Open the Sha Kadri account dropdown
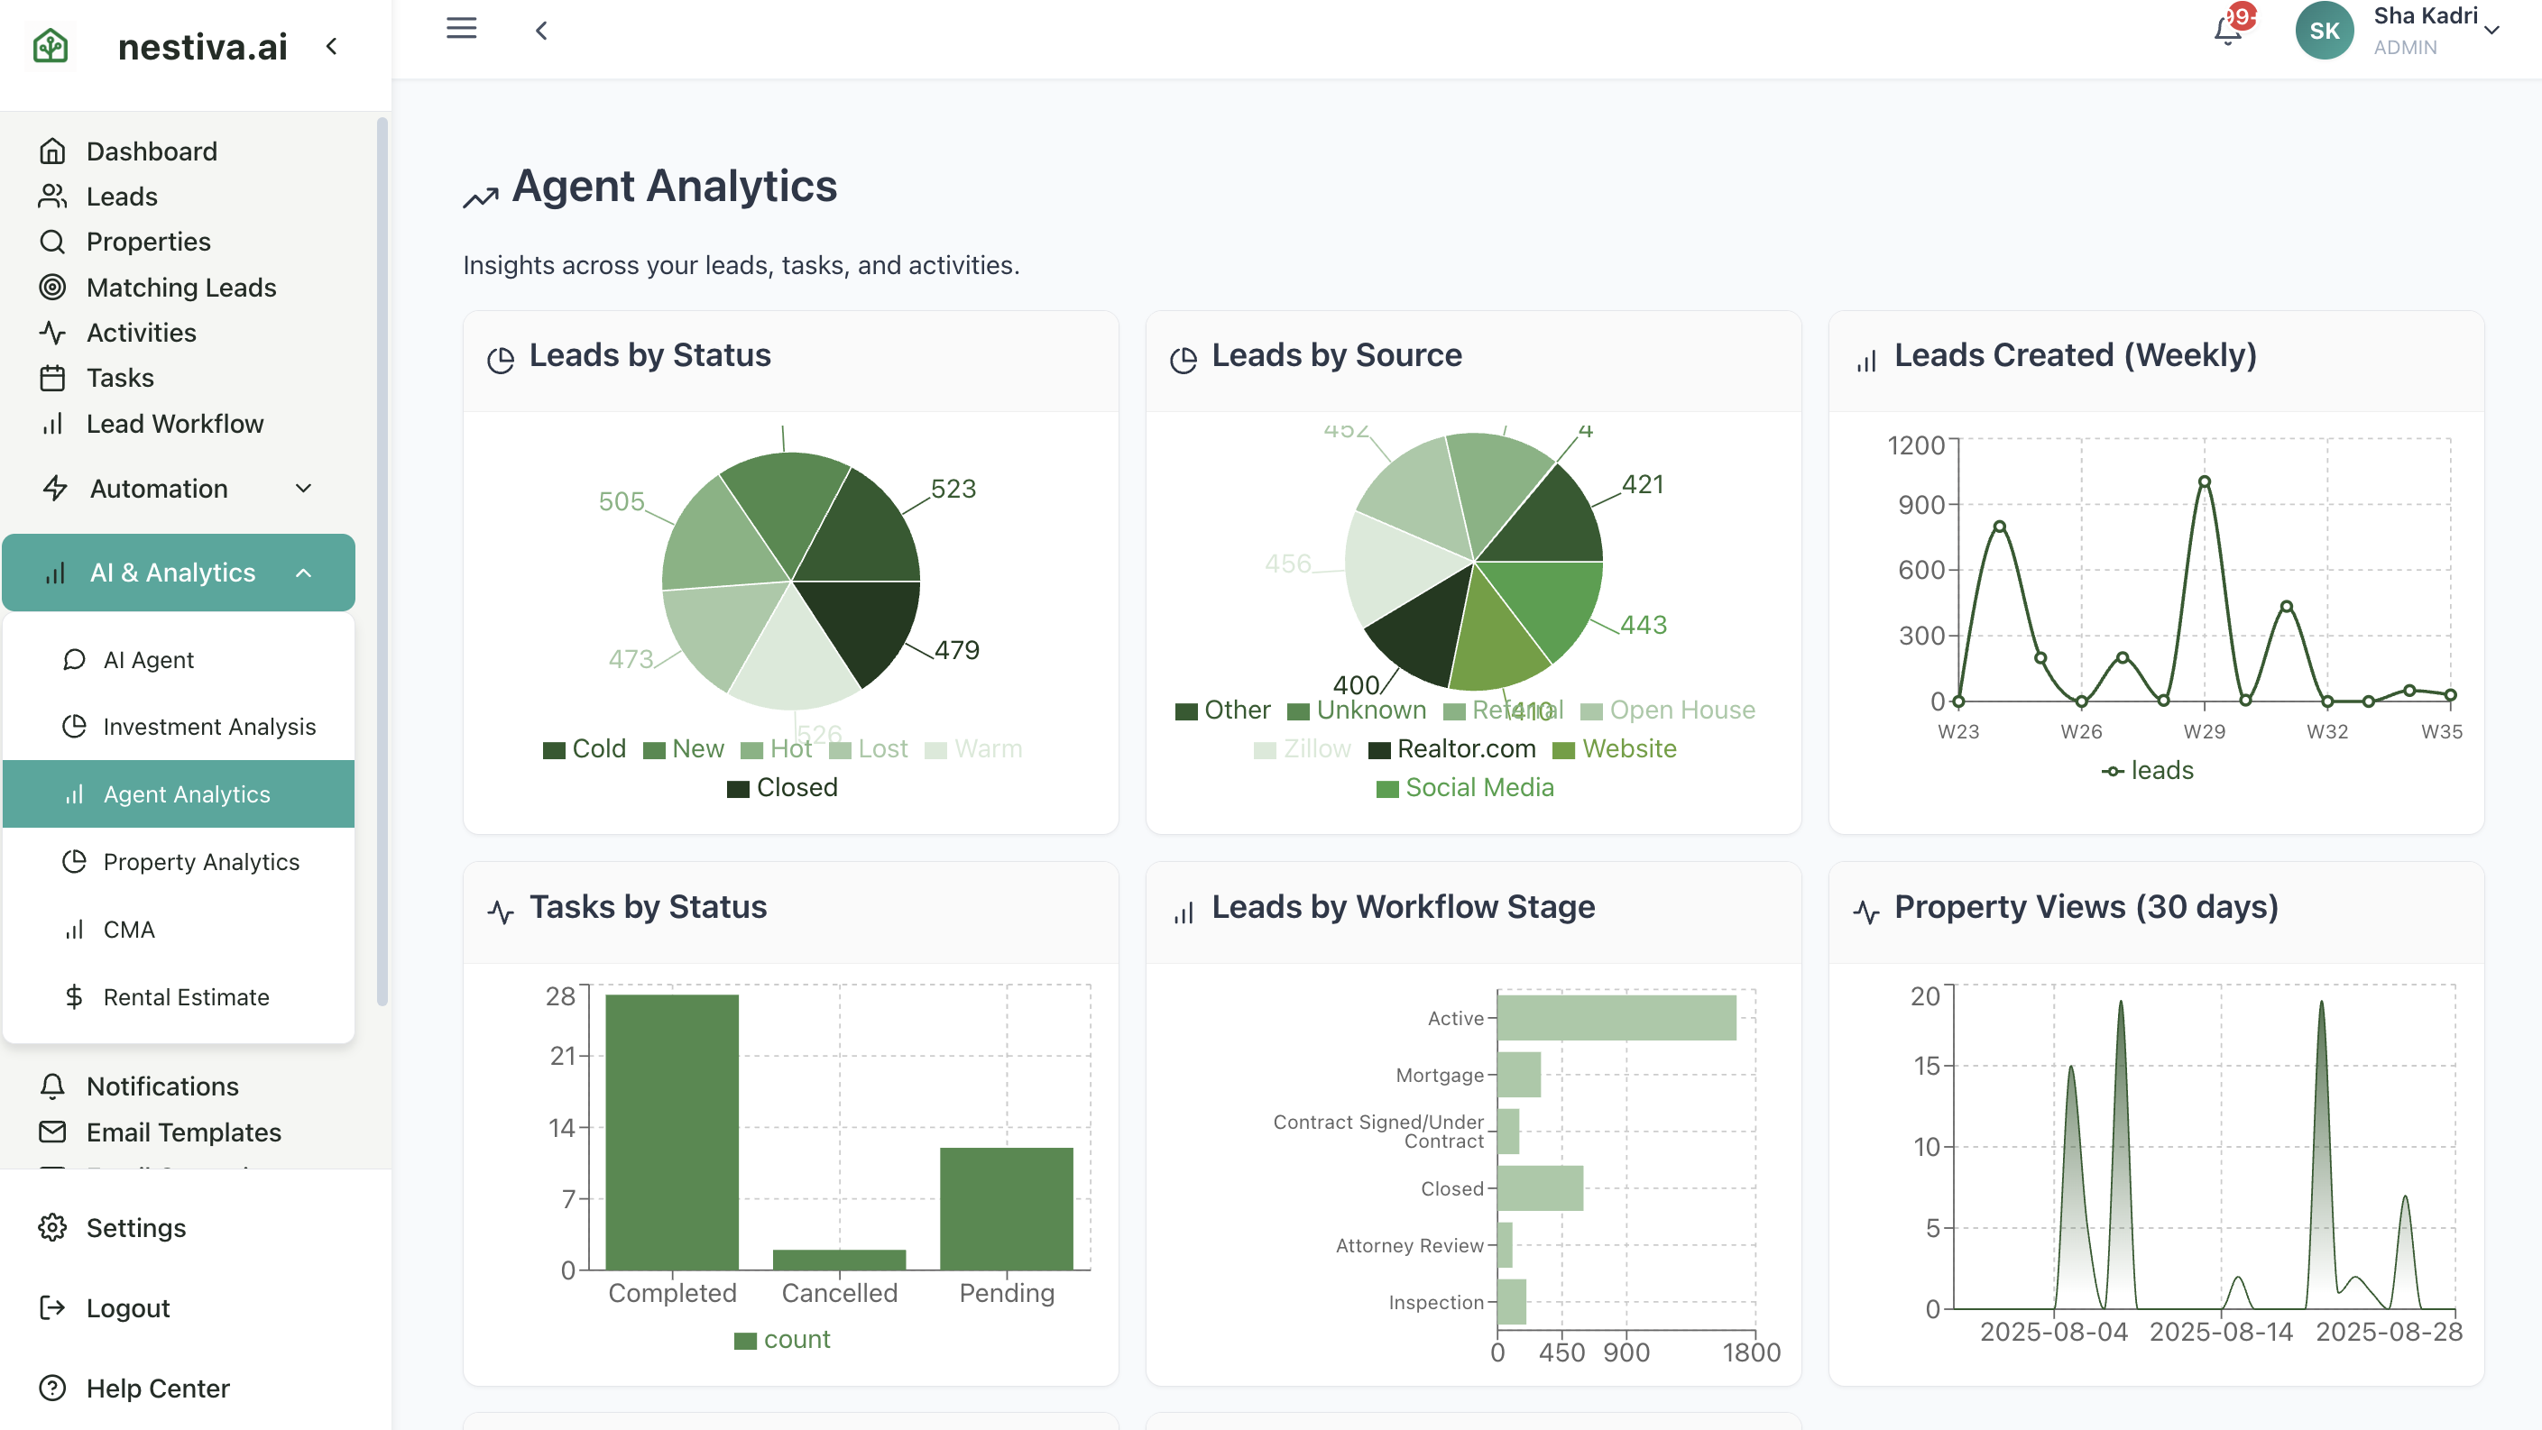2542x1430 pixels. [x=2491, y=31]
